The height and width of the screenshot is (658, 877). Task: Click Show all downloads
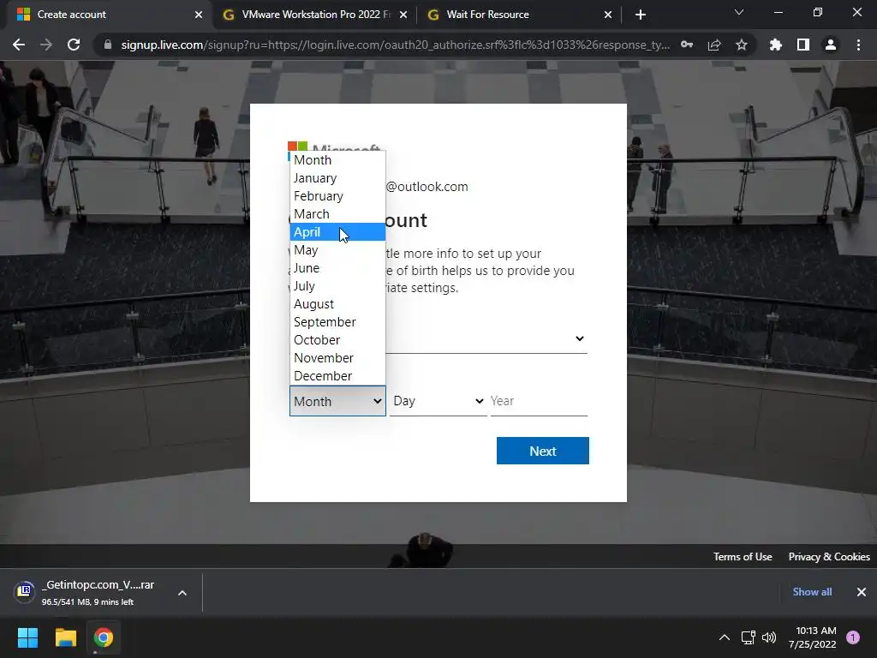pyautogui.click(x=812, y=592)
